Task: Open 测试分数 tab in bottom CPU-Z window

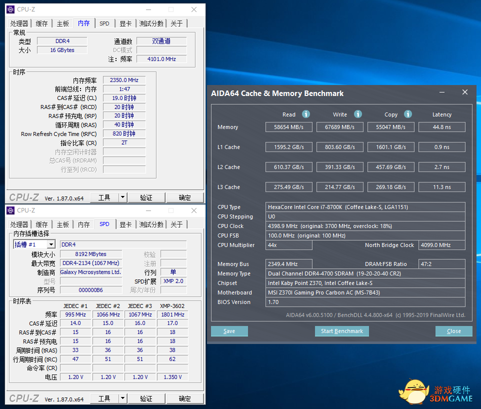Action: (151, 224)
